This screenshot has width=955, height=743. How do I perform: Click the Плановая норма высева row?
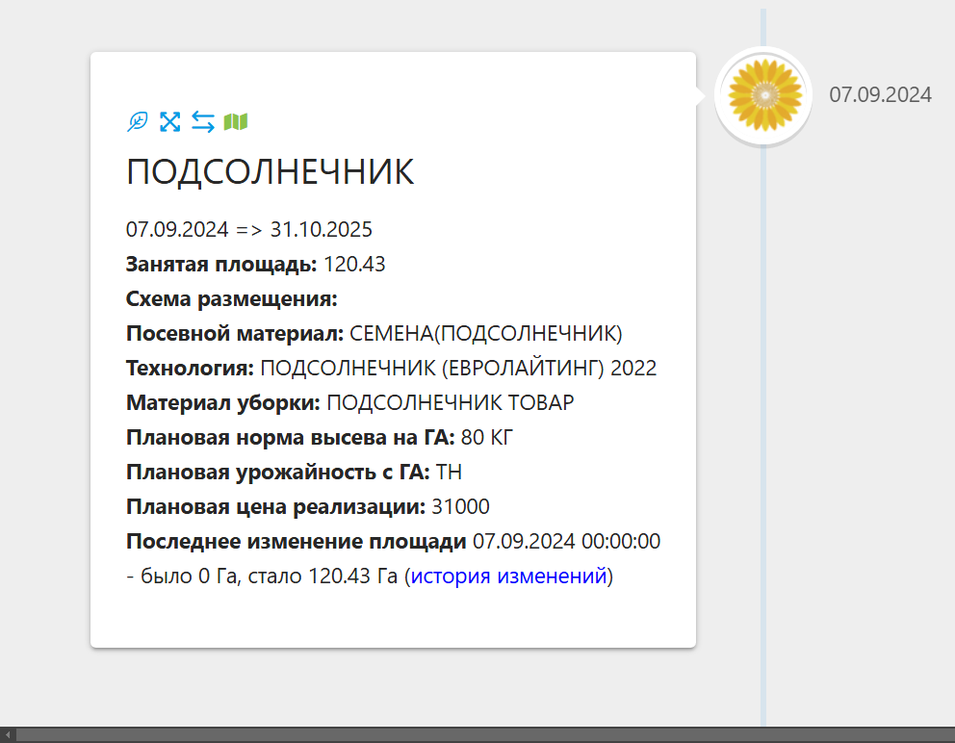[x=320, y=438]
